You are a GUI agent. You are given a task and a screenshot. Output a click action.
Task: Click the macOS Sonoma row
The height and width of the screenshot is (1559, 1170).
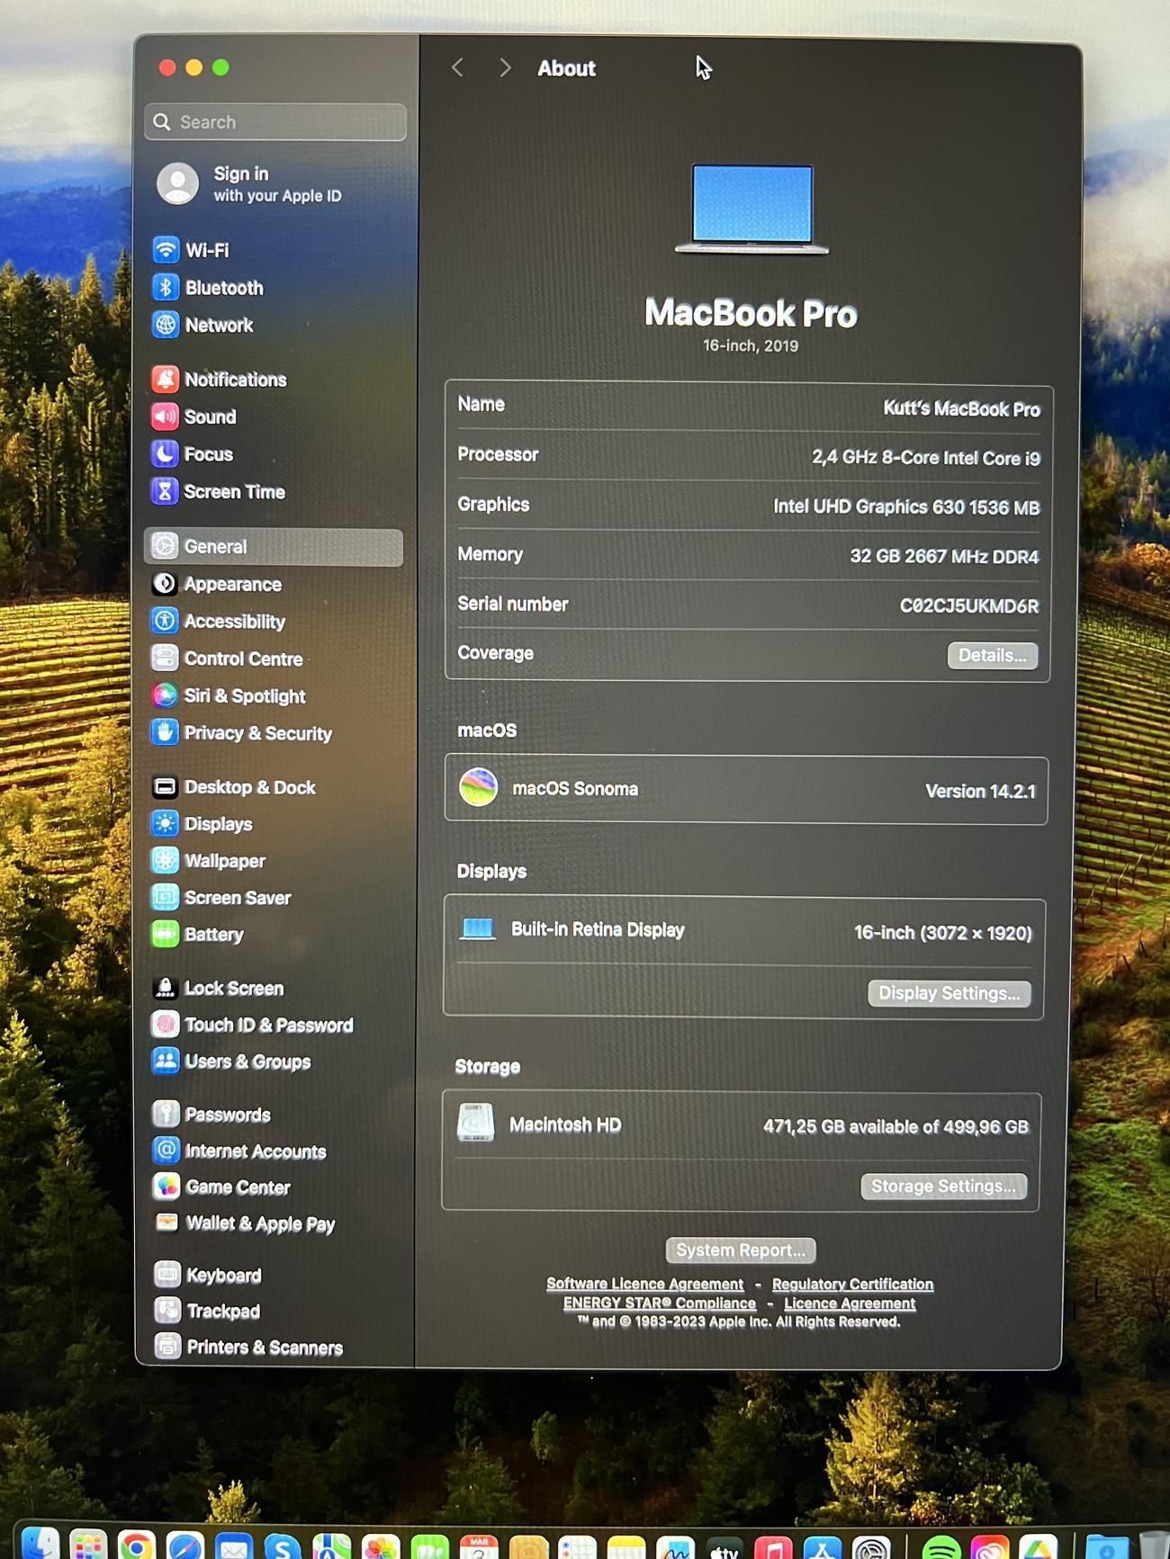[x=746, y=790]
